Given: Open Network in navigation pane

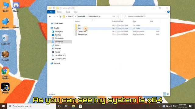Looking at the screenshot, I should coord(57,63).
